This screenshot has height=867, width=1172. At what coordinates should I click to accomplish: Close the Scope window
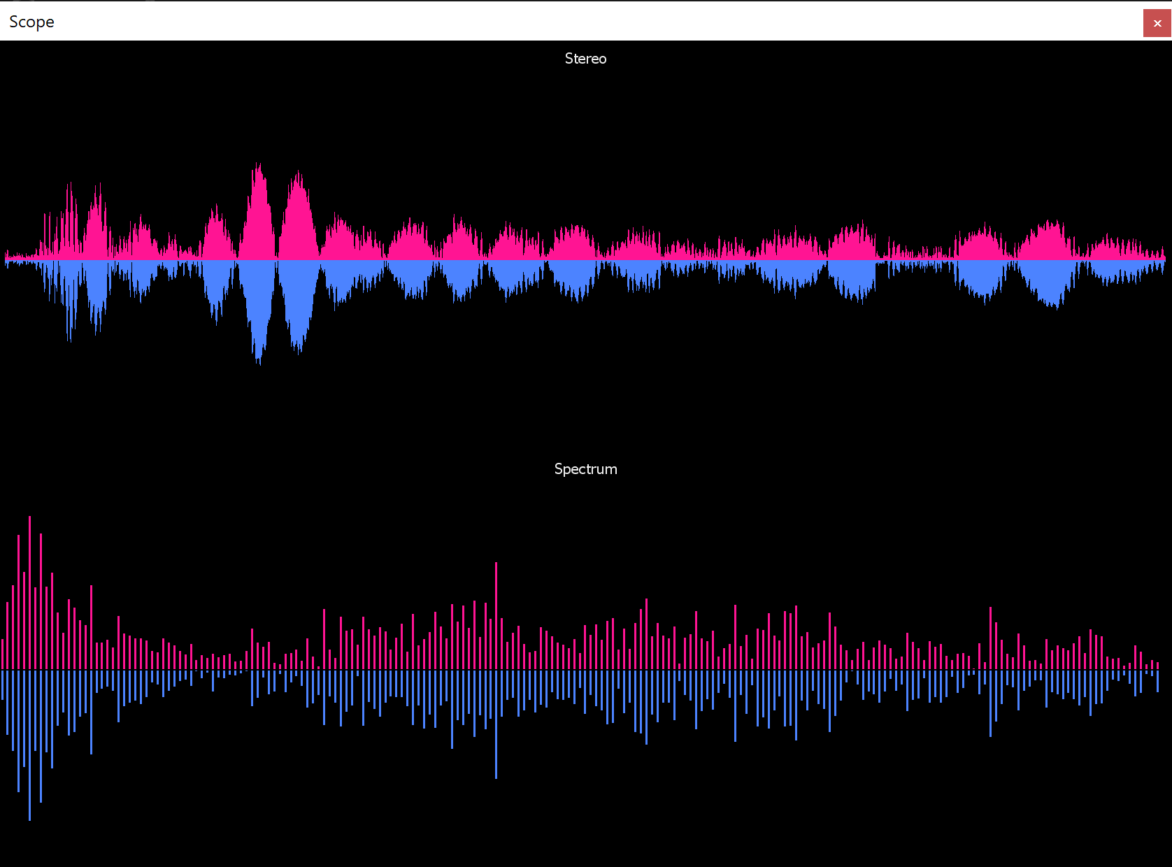point(1157,23)
